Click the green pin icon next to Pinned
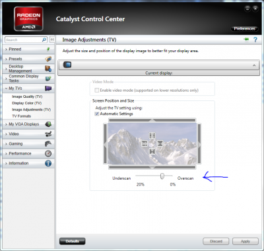The image size is (264, 251). tap(48, 49)
